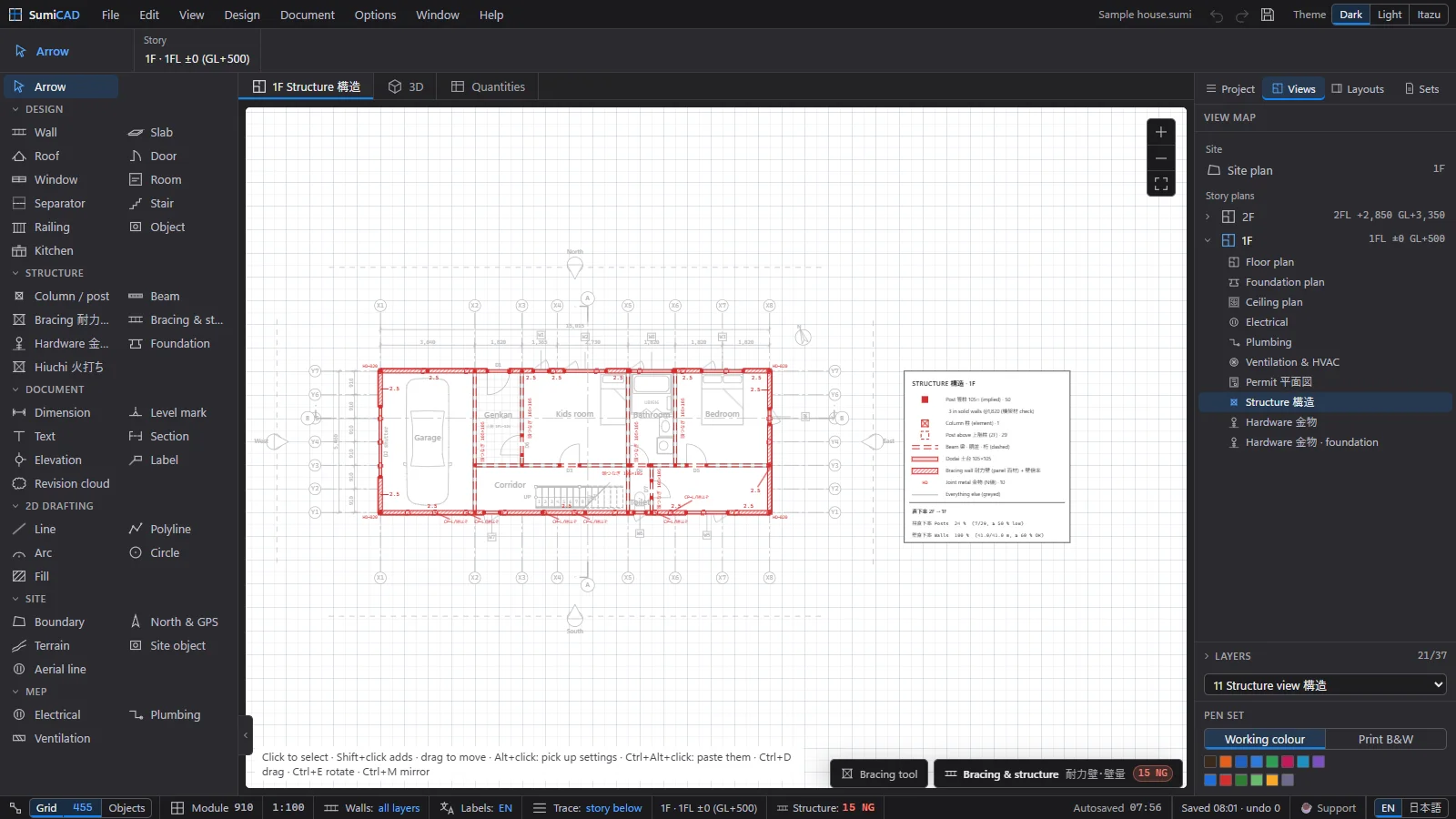Choose the Stair tool
This screenshot has width=1456, height=819.
pyautogui.click(x=177, y=203)
